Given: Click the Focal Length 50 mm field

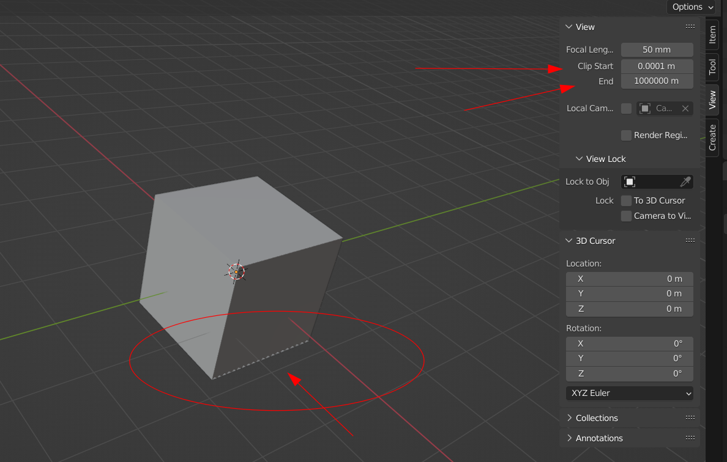Looking at the screenshot, I should point(657,50).
